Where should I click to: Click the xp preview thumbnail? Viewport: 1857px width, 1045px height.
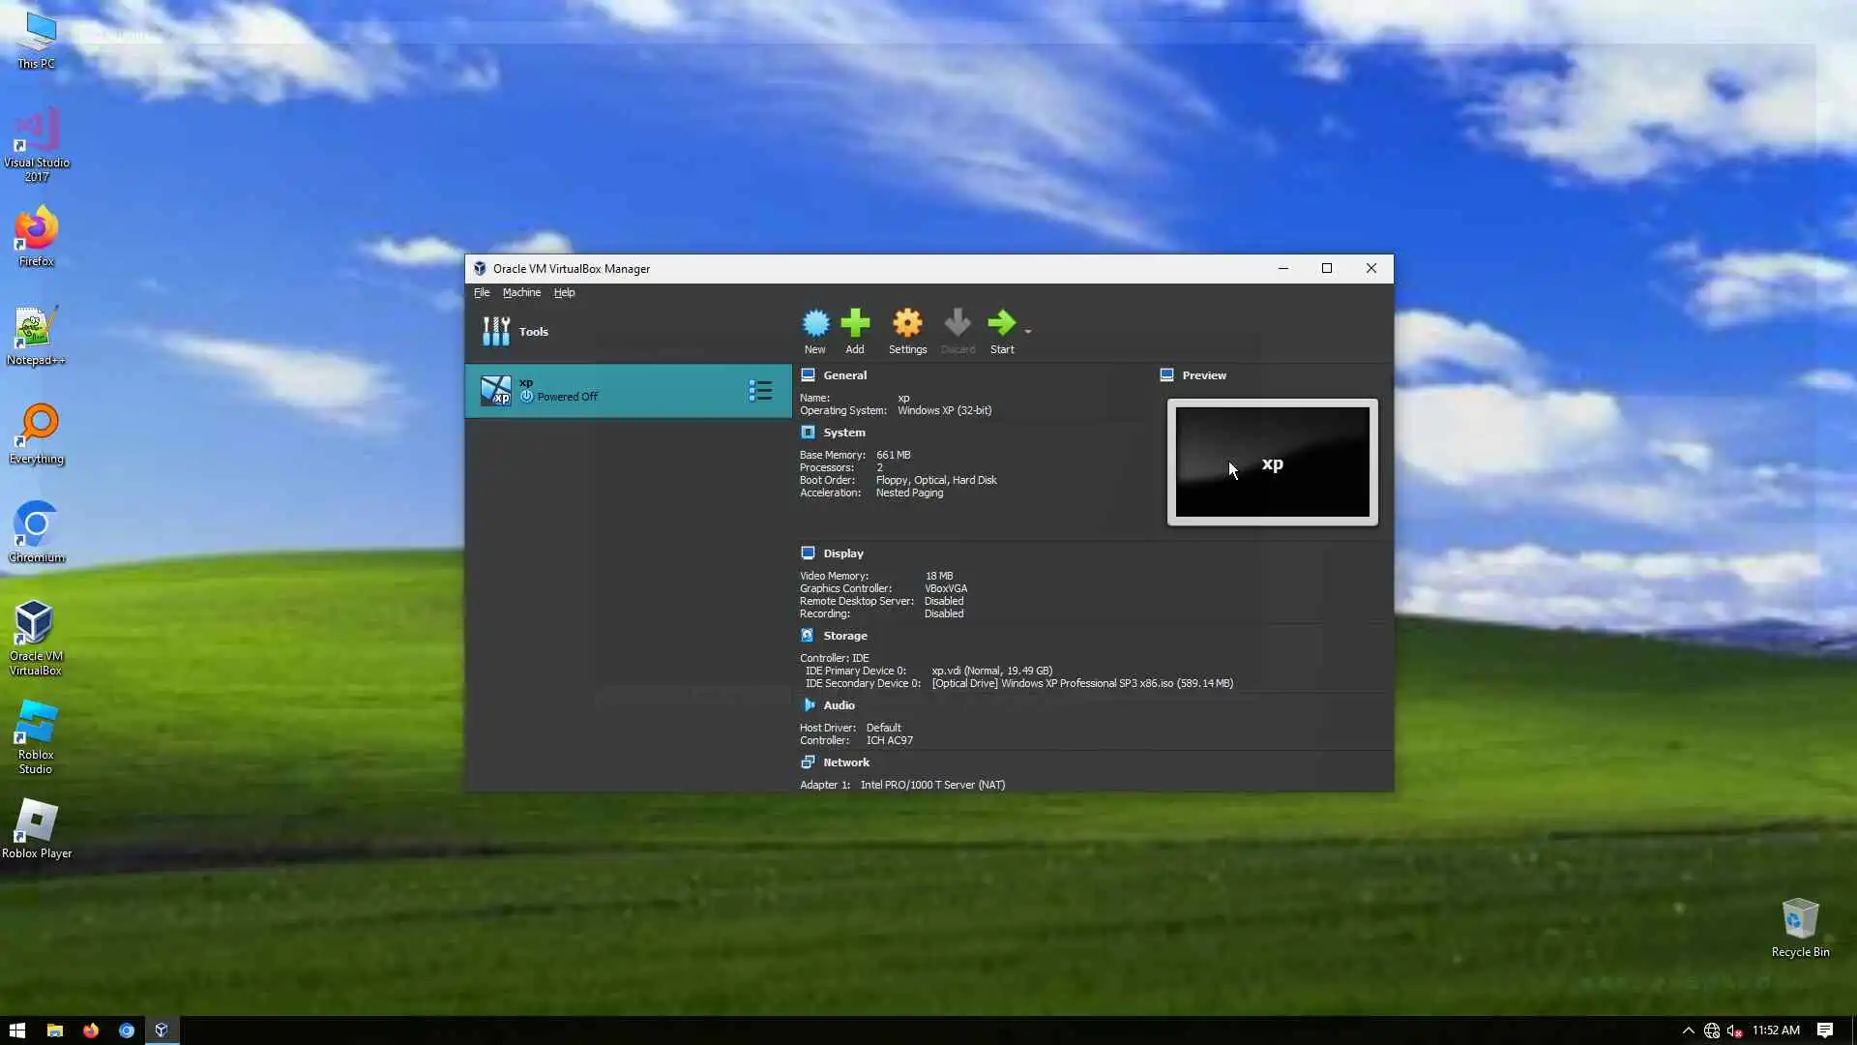click(x=1272, y=463)
